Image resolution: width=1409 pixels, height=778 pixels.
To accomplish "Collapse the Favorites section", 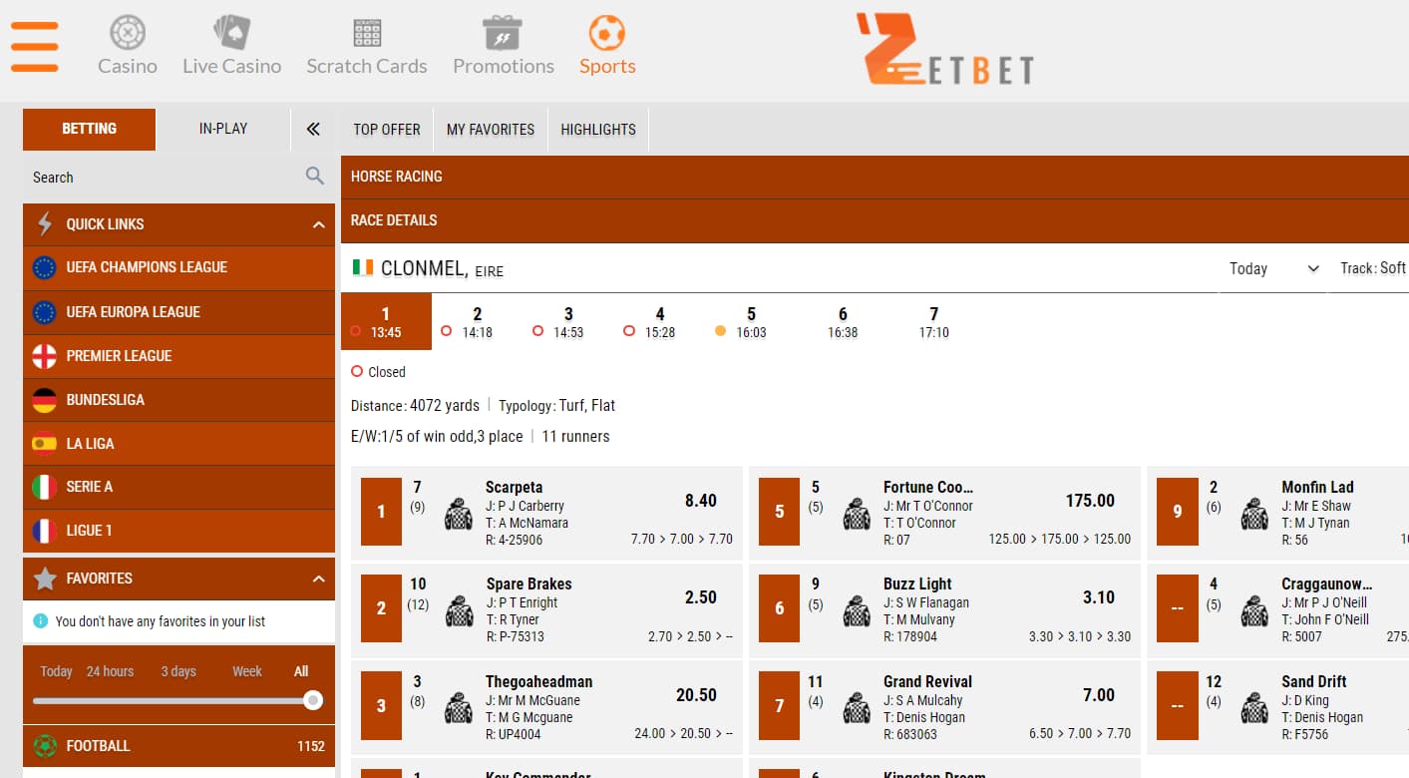I will (318, 579).
